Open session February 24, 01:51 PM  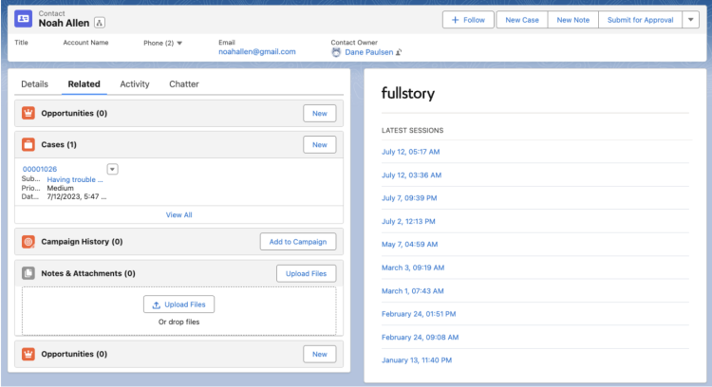point(419,314)
